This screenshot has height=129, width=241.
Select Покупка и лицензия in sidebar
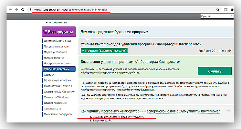(x=56, y=46)
